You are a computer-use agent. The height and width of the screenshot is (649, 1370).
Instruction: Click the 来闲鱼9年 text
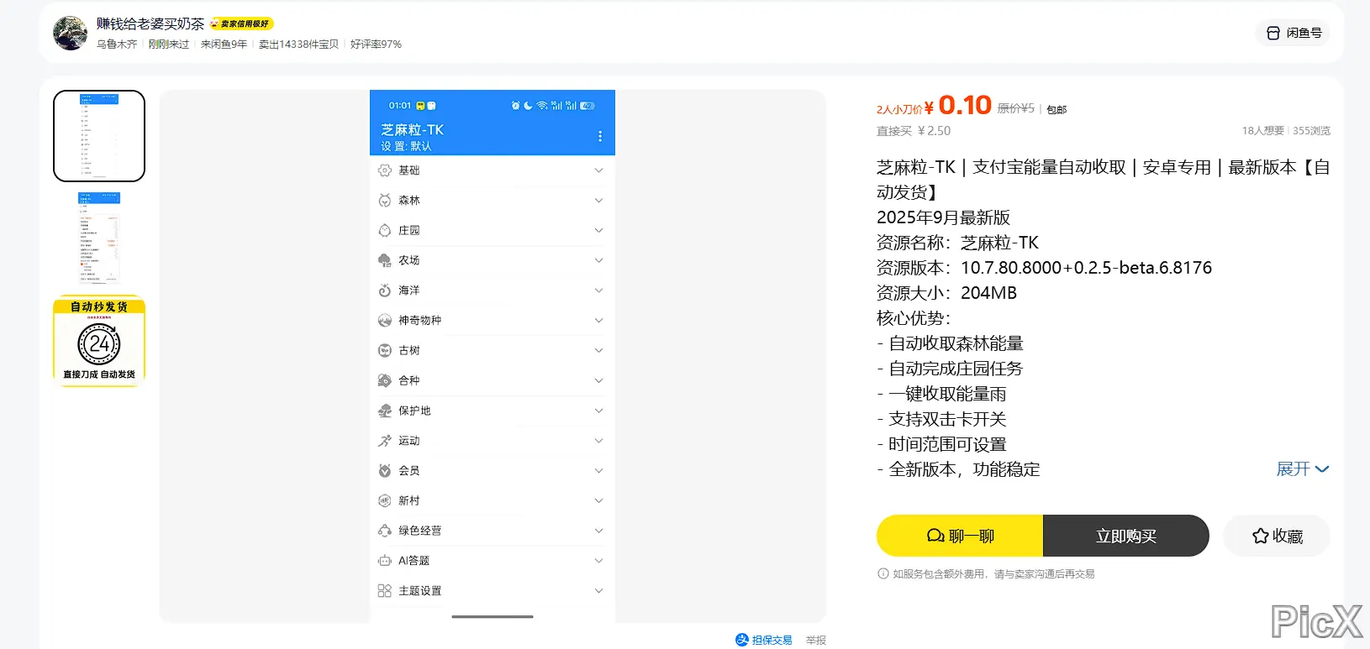pyautogui.click(x=224, y=44)
